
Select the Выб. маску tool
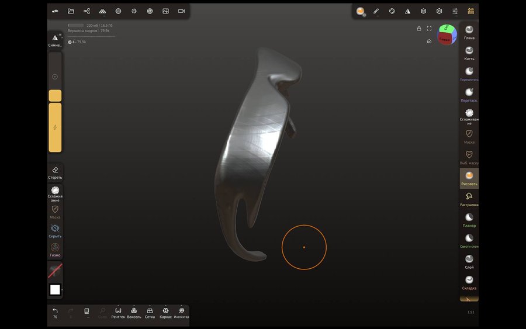click(x=469, y=158)
